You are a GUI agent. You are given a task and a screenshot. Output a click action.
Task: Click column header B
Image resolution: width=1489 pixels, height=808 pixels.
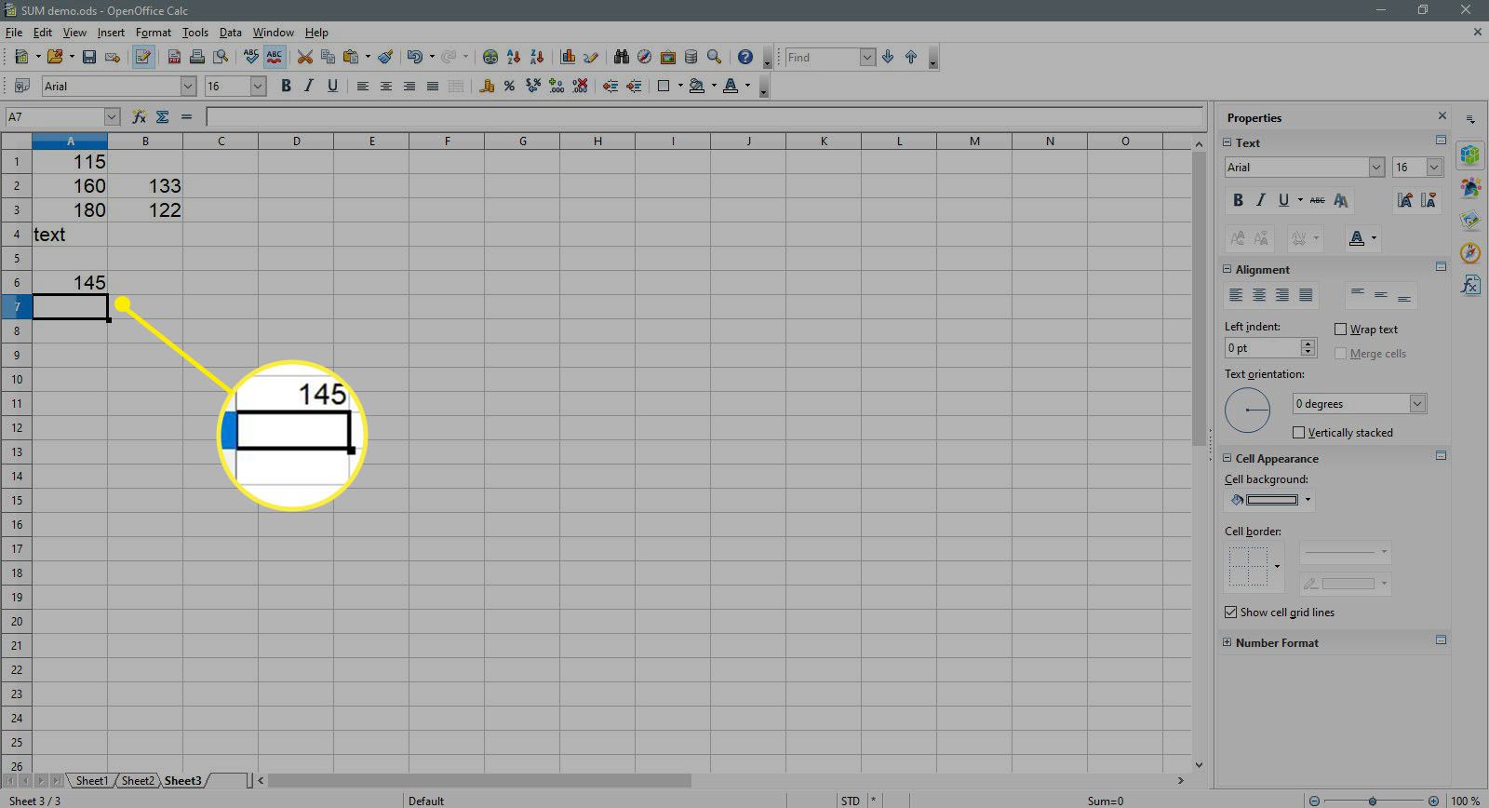pyautogui.click(x=145, y=141)
